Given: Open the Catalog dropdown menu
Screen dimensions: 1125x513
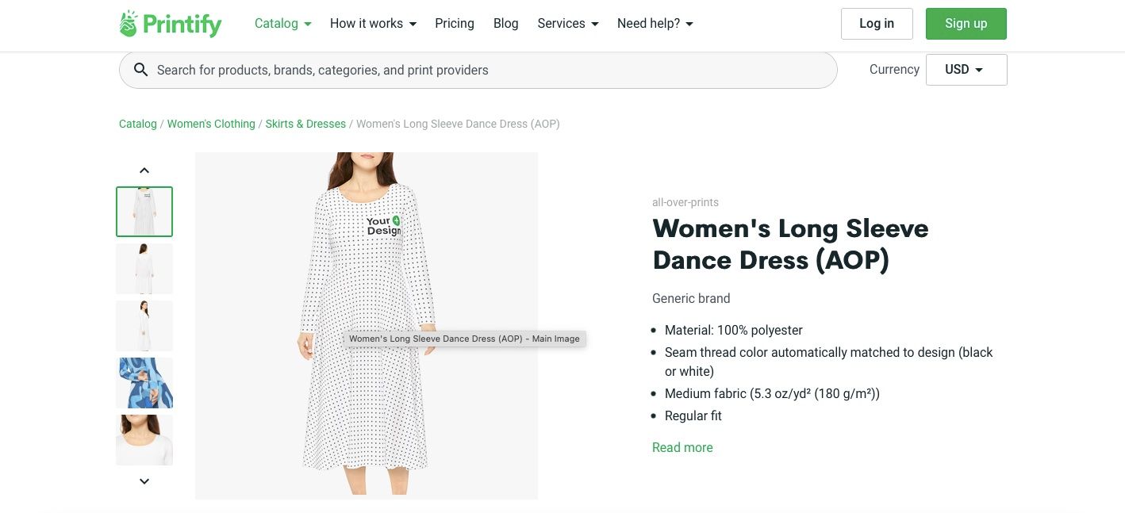Looking at the screenshot, I should coord(282,24).
